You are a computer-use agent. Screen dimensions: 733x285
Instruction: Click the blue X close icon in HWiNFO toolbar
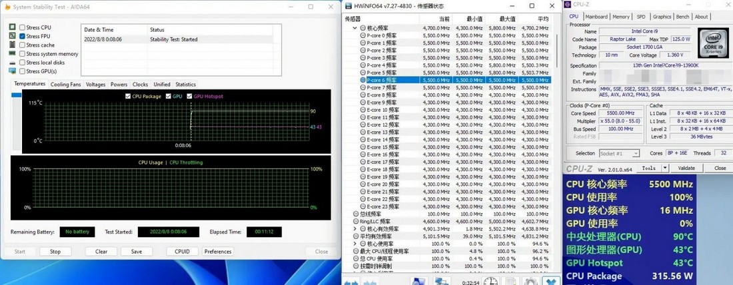552,282
